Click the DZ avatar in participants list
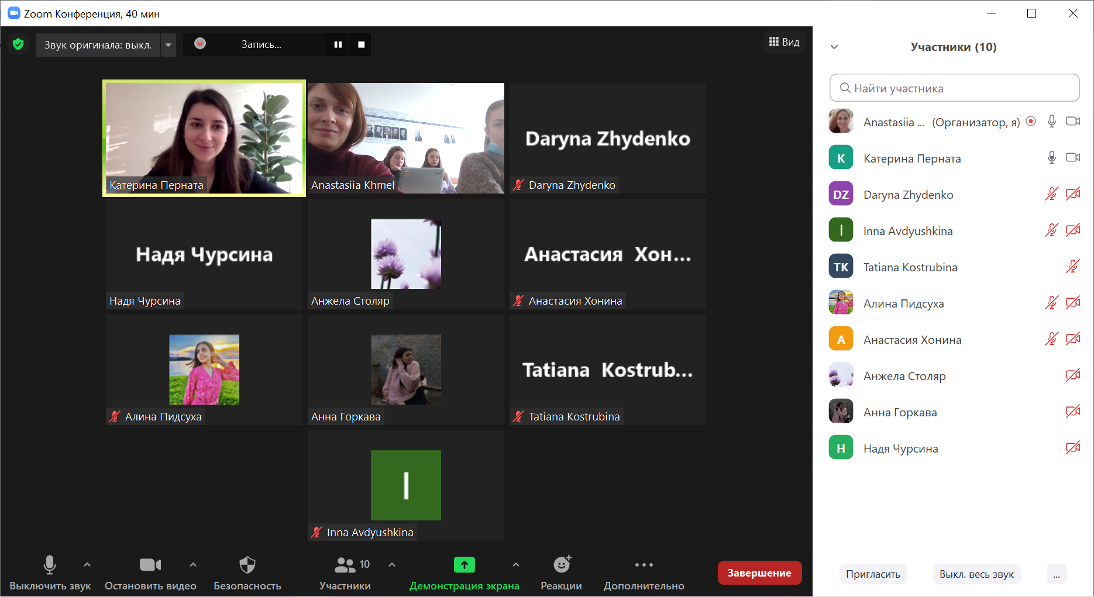The height and width of the screenshot is (597, 1094). (841, 194)
